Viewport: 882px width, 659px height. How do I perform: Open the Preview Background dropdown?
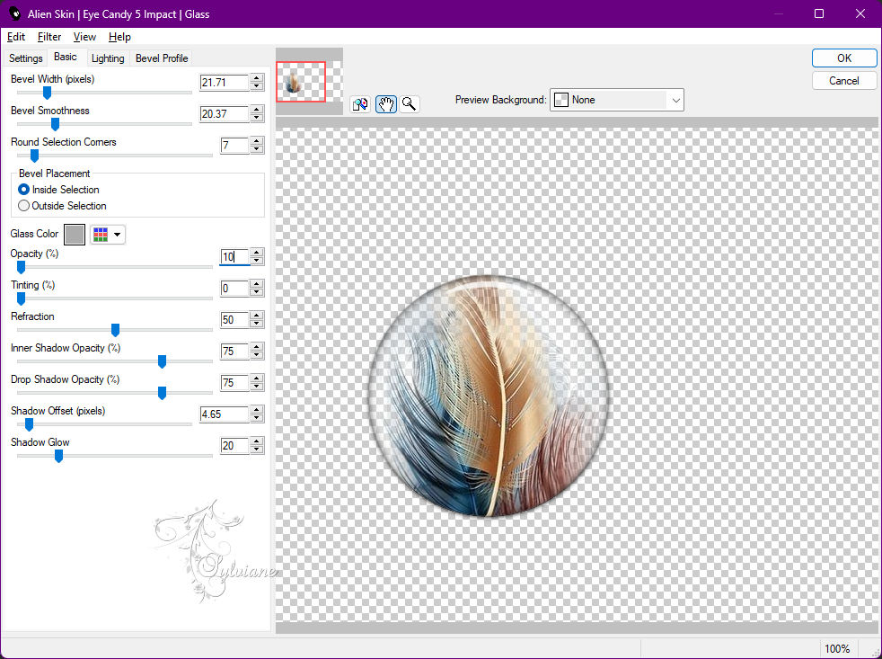616,100
